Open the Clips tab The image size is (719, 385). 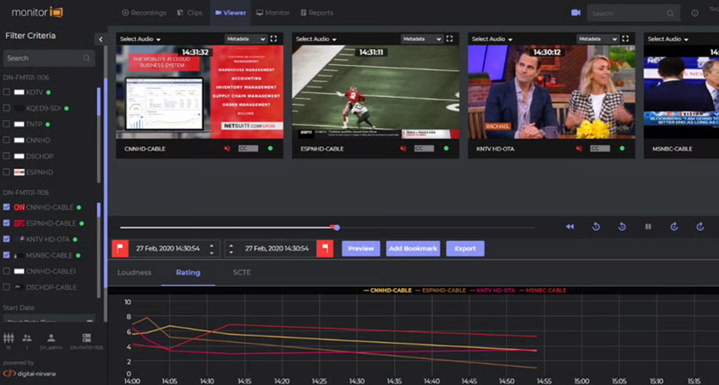pos(189,12)
